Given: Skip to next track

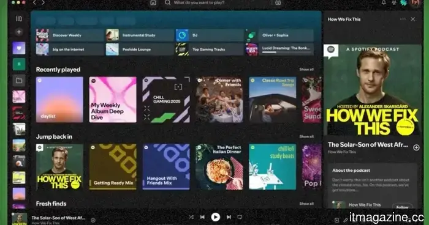Looking at the screenshot, I should coord(229,217).
